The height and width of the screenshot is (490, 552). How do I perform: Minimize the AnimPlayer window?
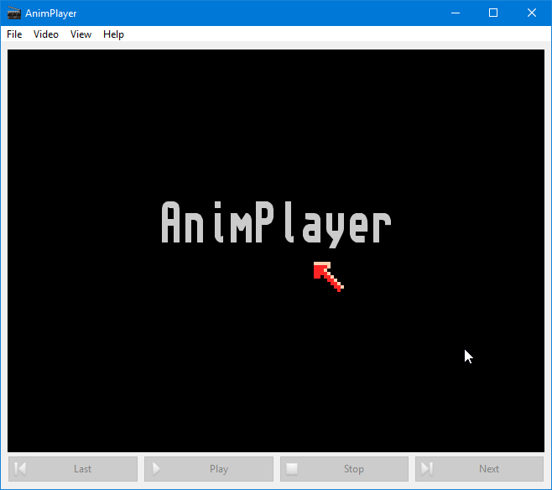456,13
